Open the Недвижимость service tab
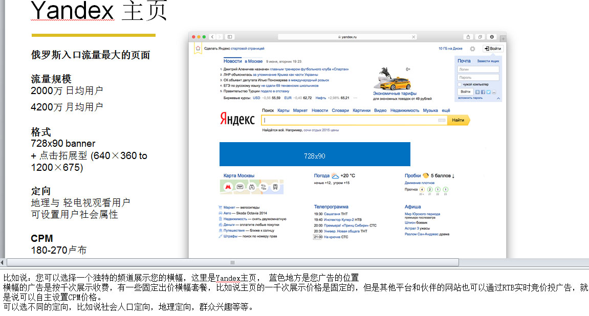589x316 pixels. tap(405, 110)
